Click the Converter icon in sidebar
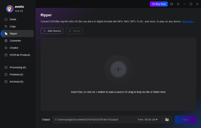The image size is (201, 128). point(6,41)
